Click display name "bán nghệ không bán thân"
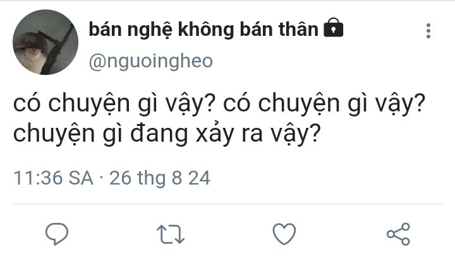The width and height of the screenshot is (455, 262). coord(203,30)
